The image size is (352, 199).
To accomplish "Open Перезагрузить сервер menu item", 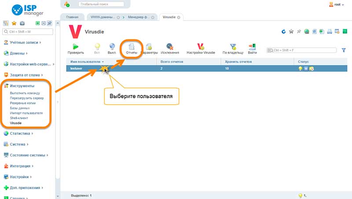I will 27,98.
